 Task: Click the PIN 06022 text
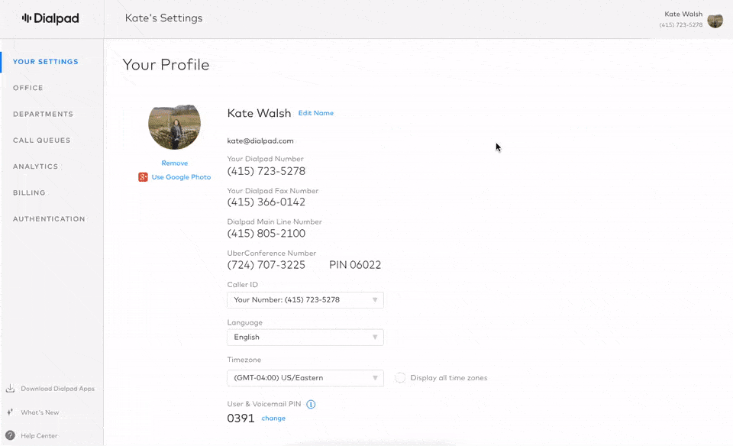click(355, 265)
